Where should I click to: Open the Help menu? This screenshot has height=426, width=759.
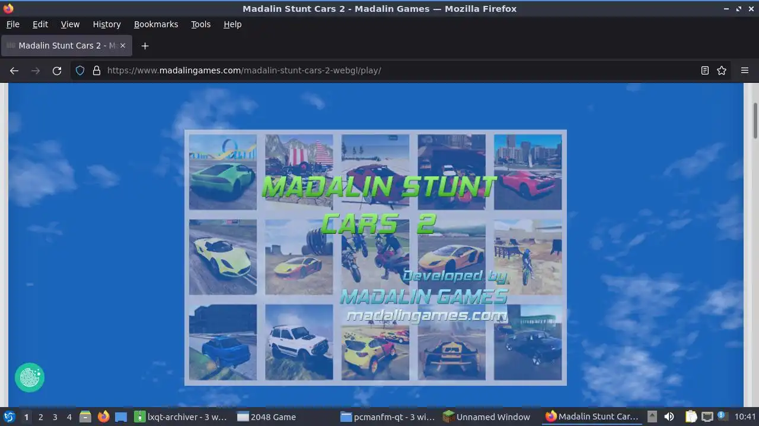click(232, 24)
